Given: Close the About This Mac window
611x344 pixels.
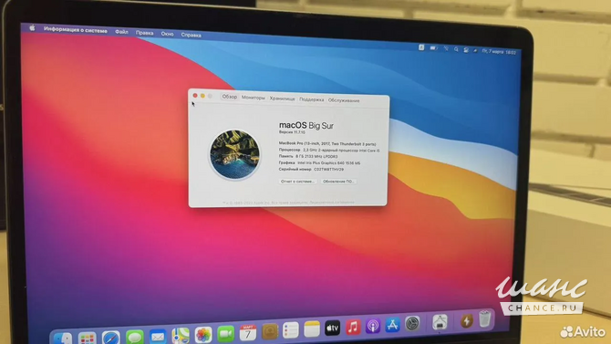Looking at the screenshot, I should point(195,96).
